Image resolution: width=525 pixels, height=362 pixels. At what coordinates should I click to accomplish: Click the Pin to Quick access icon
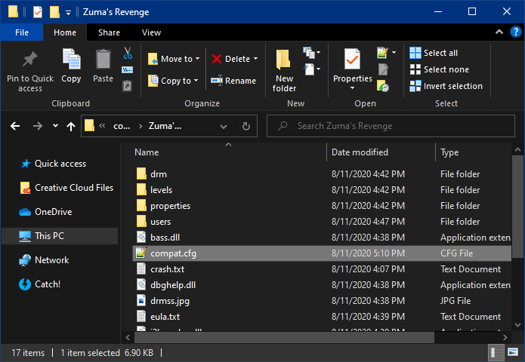29,60
